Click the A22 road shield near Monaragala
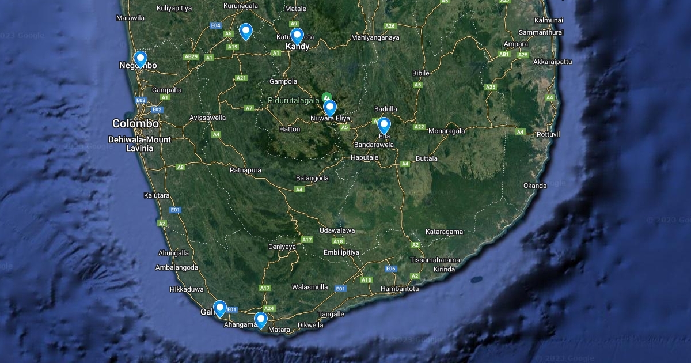Image resolution: width=691 pixels, height=363 pixels. click(419, 127)
